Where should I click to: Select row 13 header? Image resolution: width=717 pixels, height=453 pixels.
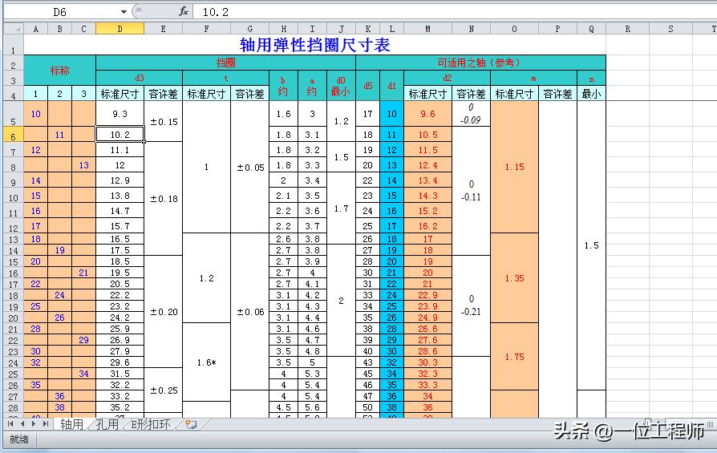tap(14, 240)
